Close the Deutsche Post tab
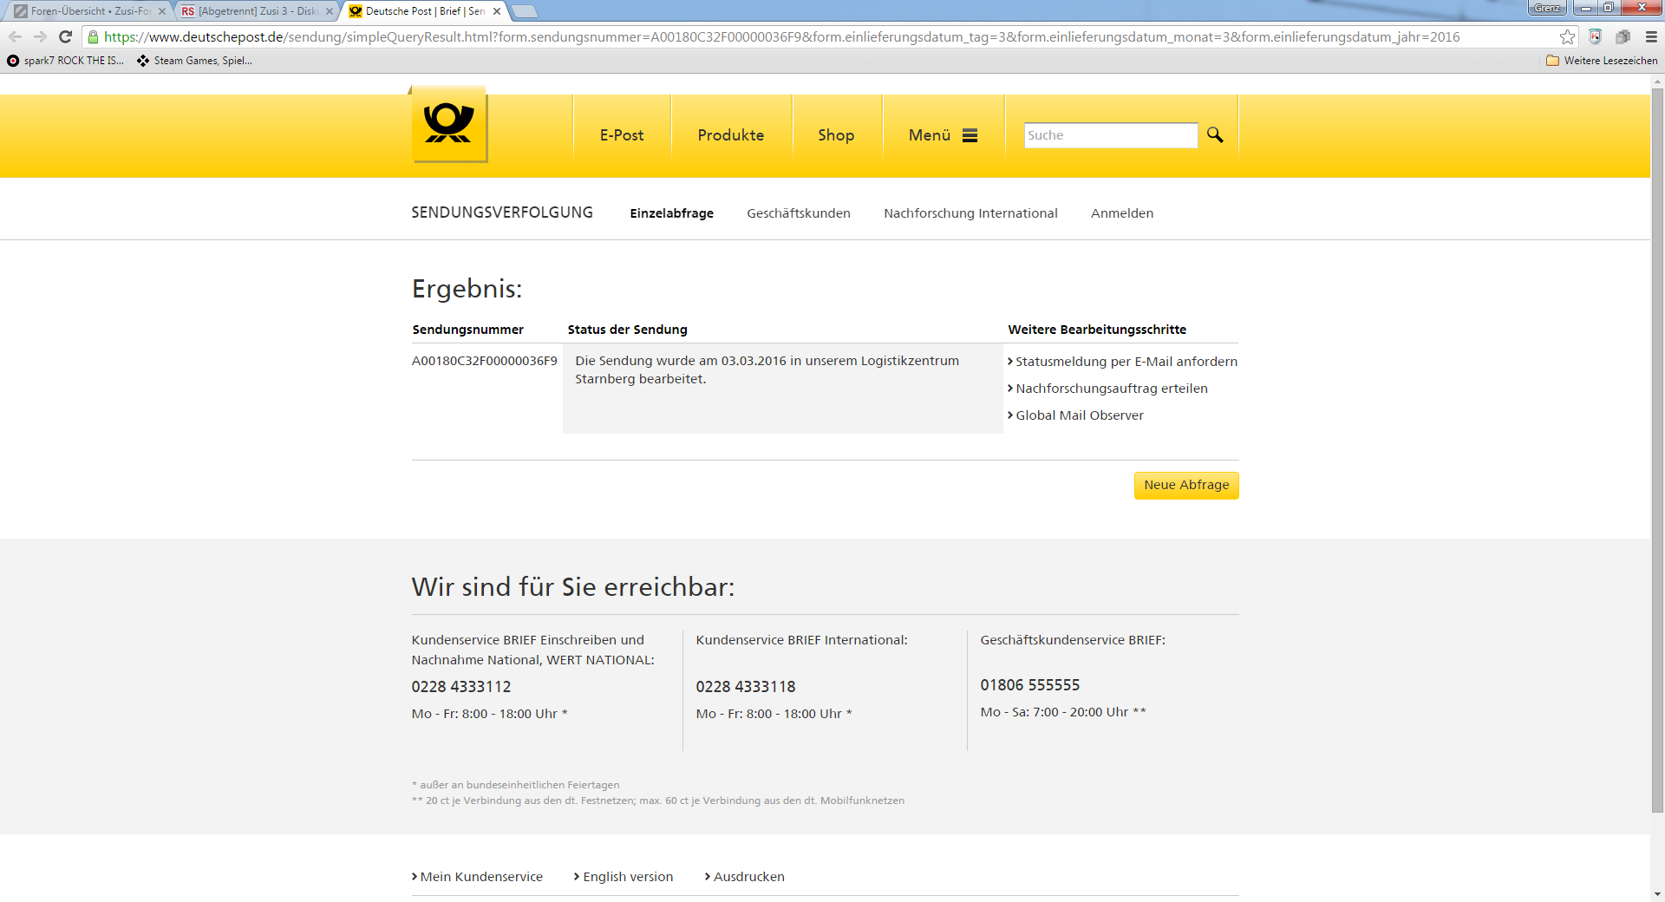Screen dimensions: 1665x902 point(497,11)
